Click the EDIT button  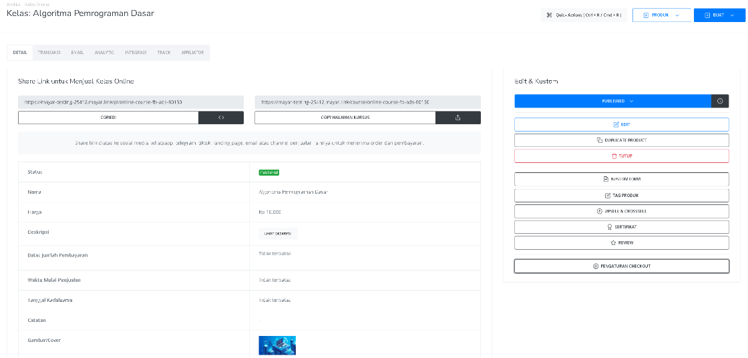pos(622,125)
